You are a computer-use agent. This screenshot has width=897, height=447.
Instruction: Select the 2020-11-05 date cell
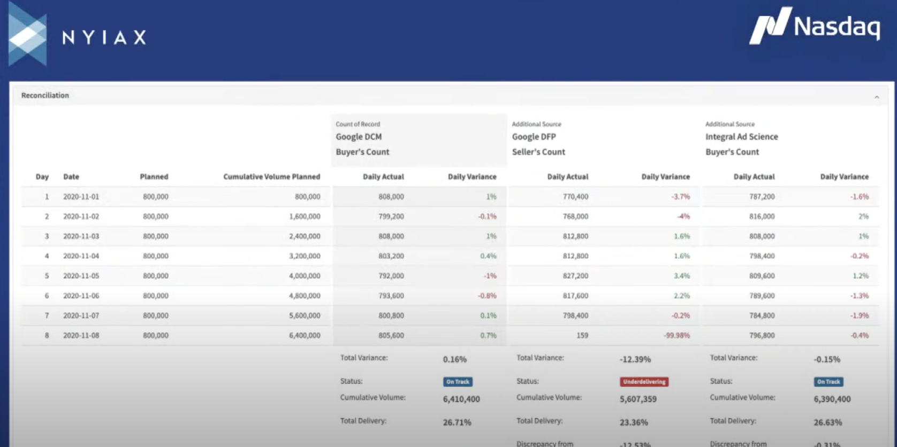pos(81,276)
